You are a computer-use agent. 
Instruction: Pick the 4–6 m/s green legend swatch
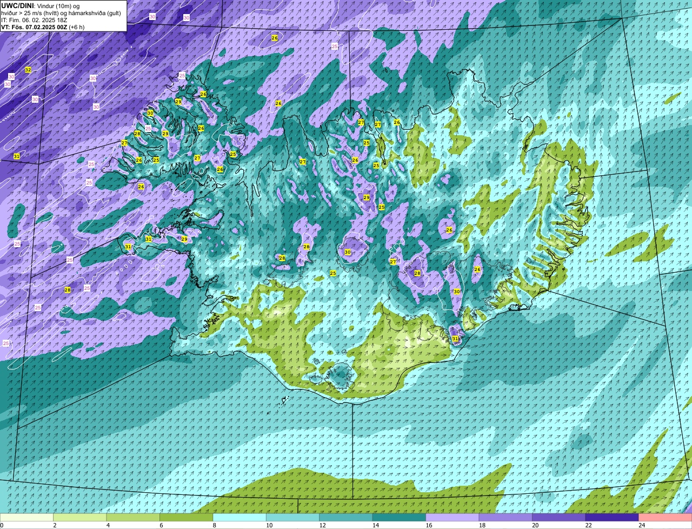(x=133, y=517)
